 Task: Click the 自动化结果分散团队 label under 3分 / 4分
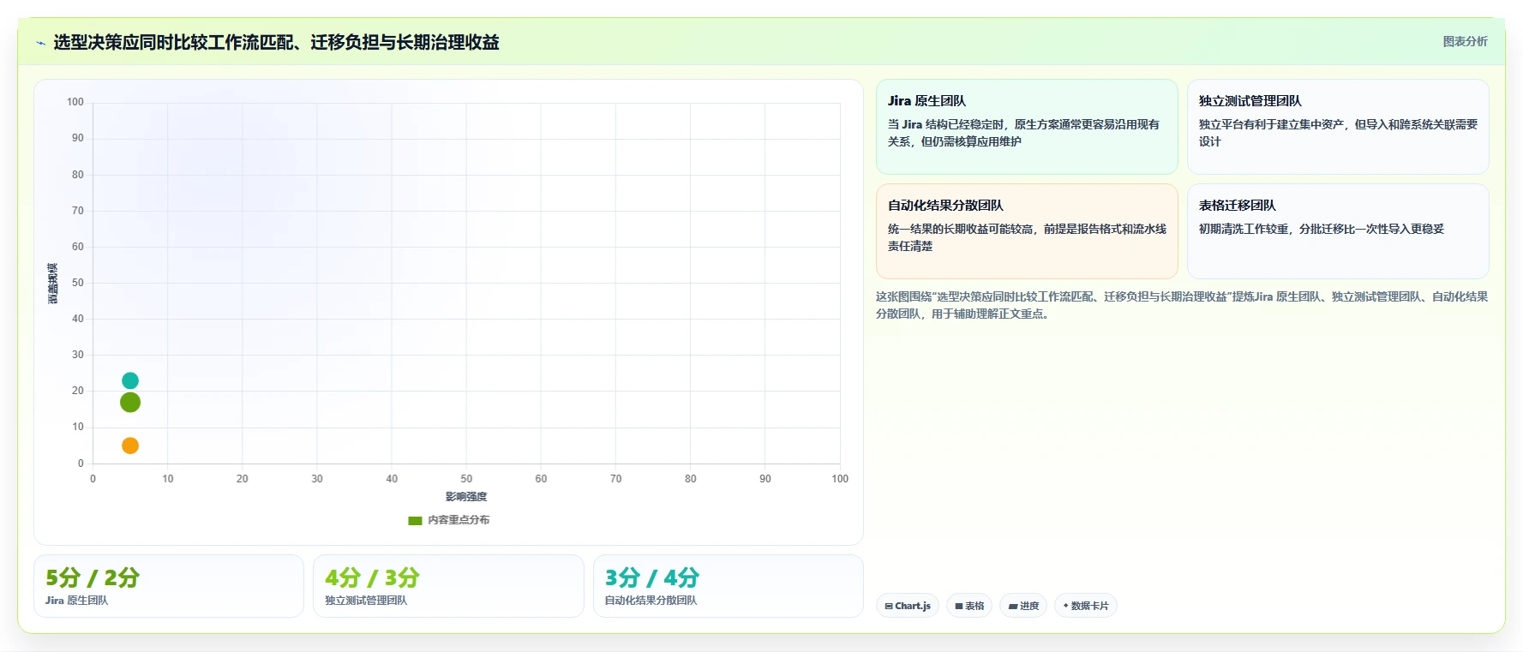tap(651, 601)
